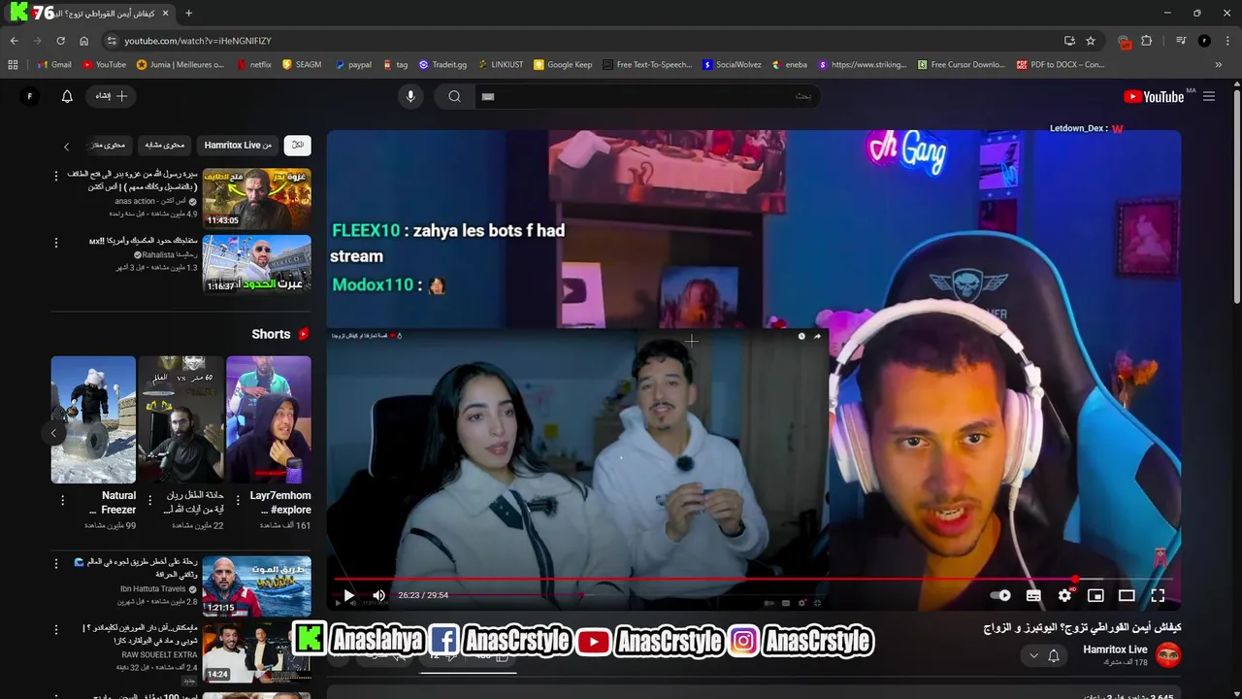
Task: Open the 1:16:37 Rahalista video thumbnail
Action: [x=256, y=264]
